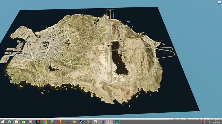Open the network status tray icon

[210, 122]
